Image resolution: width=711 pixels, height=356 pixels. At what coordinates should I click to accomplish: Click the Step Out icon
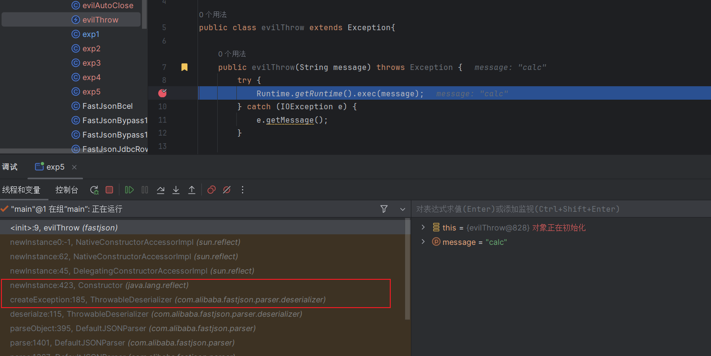click(192, 190)
